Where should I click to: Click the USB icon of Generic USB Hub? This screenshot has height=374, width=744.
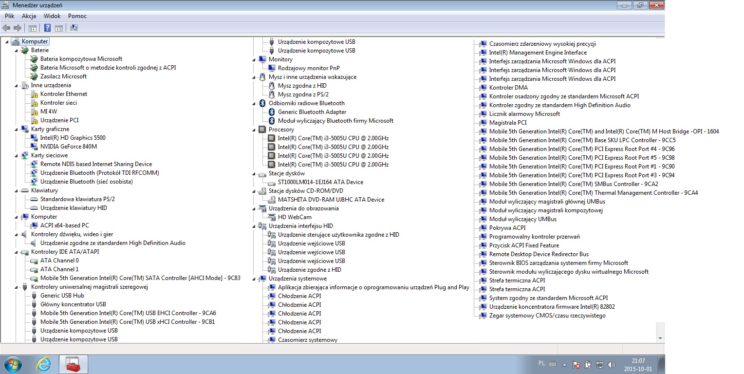pyautogui.click(x=34, y=296)
